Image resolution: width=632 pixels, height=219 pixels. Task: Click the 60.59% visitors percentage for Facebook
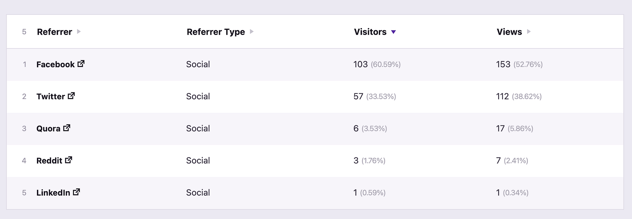point(385,65)
